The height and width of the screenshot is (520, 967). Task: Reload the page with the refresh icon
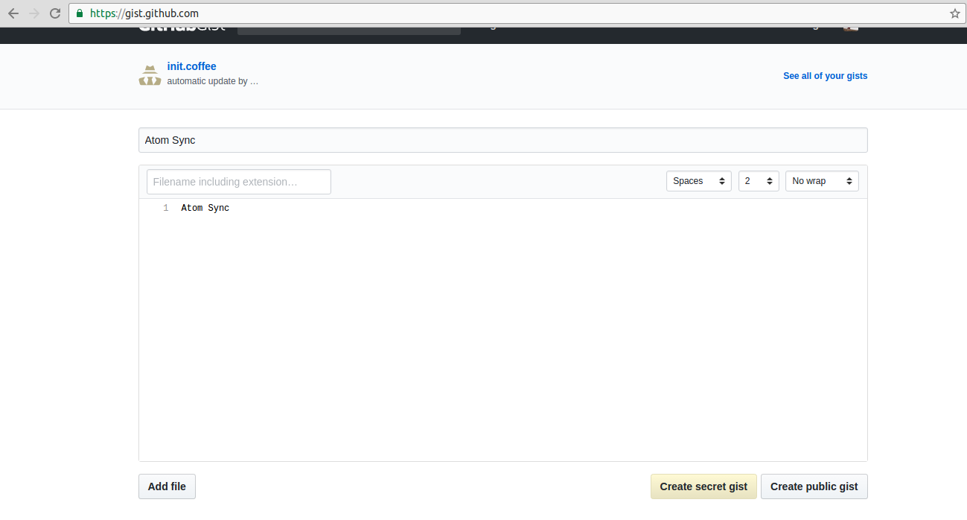coord(55,13)
